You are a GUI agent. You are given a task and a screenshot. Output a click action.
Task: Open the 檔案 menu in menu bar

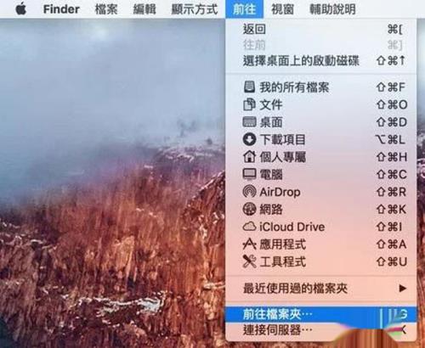(x=106, y=9)
